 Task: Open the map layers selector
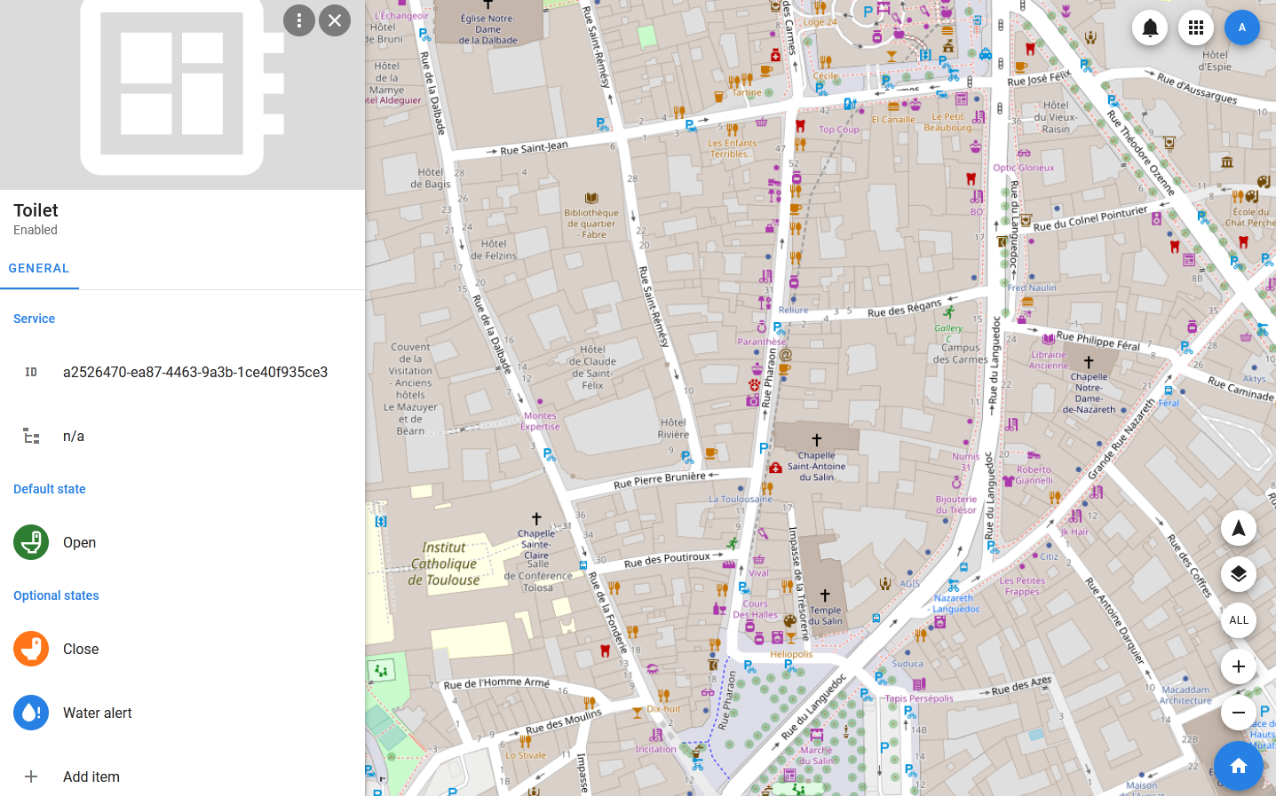point(1238,574)
